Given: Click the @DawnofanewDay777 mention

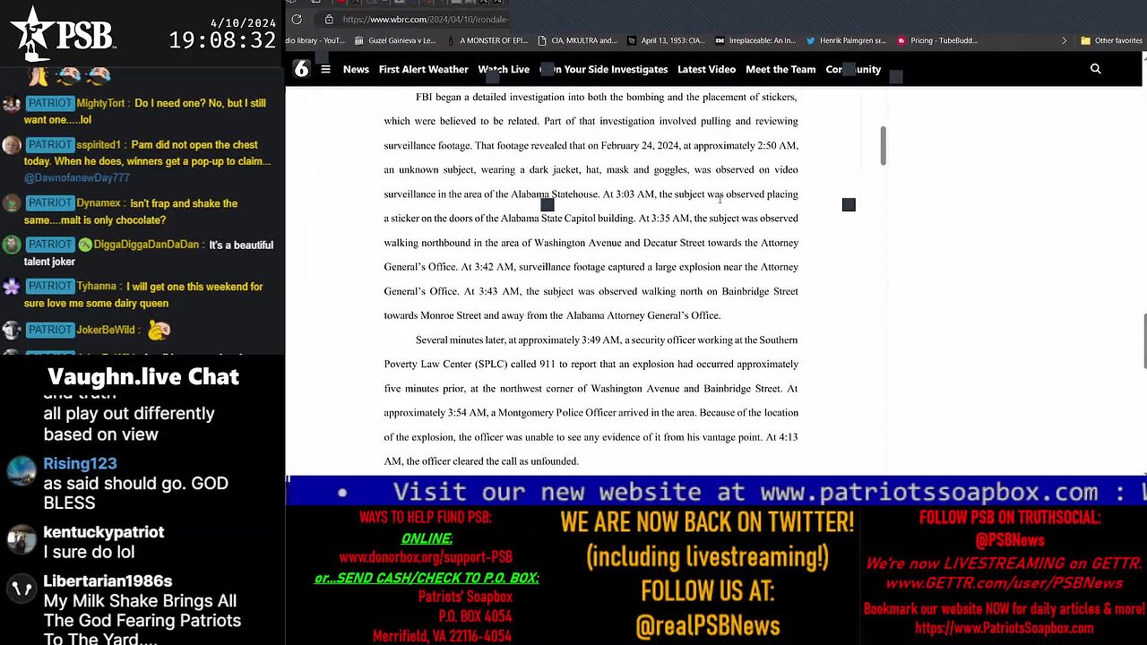Looking at the screenshot, I should [x=77, y=177].
